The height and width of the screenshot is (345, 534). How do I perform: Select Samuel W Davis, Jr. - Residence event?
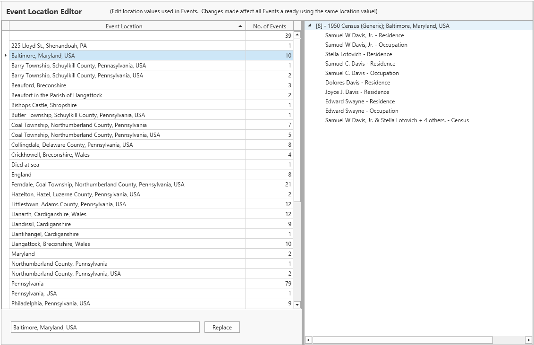click(x=364, y=35)
